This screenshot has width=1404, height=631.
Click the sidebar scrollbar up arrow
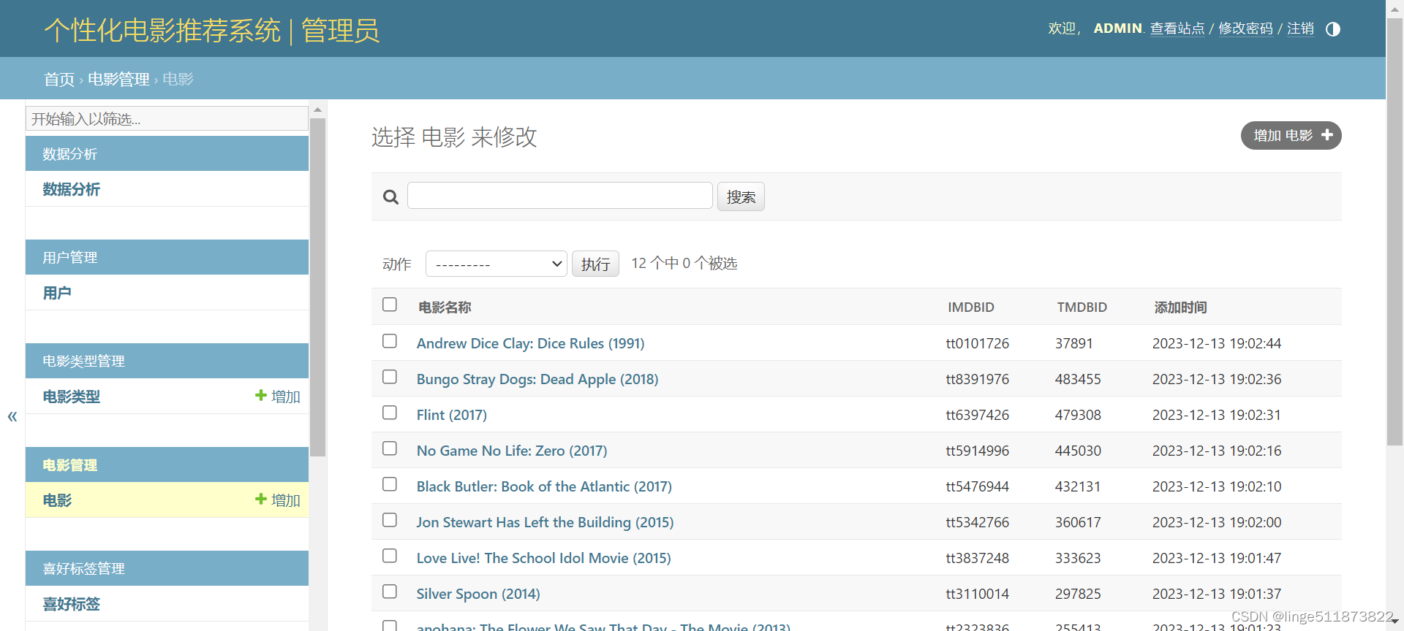coord(317,110)
